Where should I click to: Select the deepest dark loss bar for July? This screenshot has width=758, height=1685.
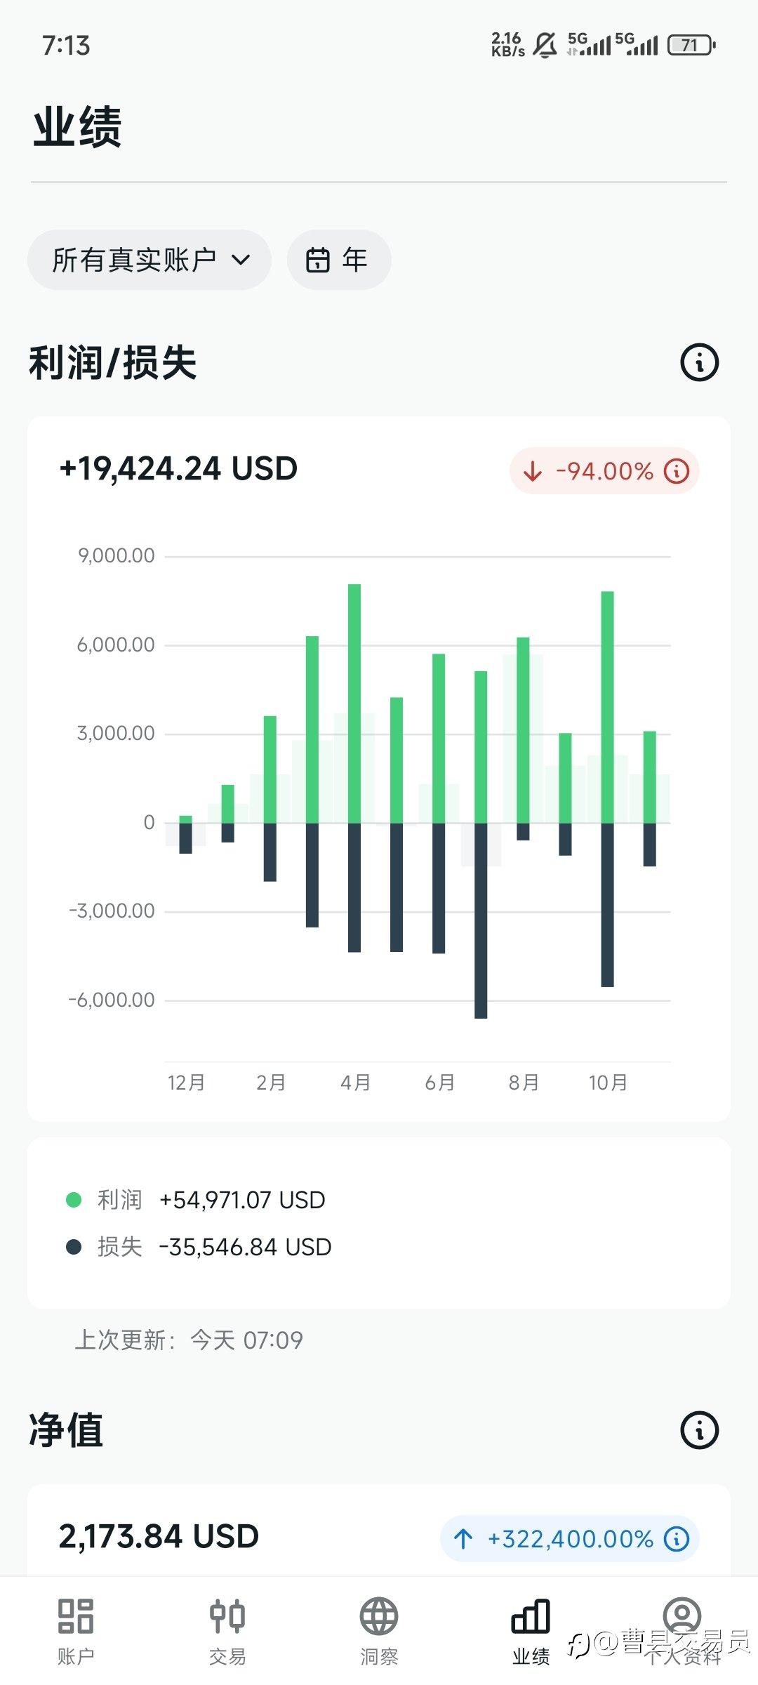(x=481, y=920)
